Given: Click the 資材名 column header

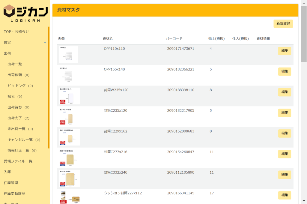Looking at the screenshot, I should tap(108, 39).
